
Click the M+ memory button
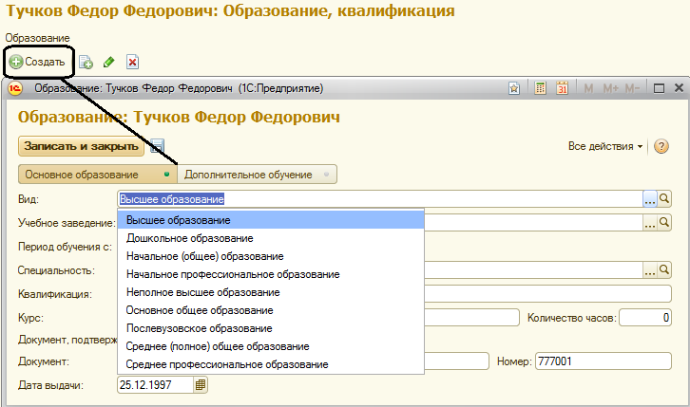[x=611, y=88]
